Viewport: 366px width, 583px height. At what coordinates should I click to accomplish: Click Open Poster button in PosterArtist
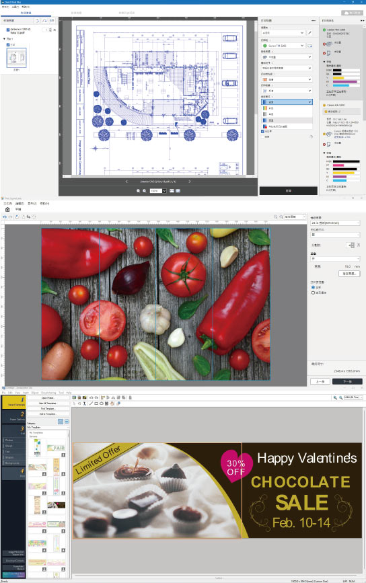click(x=48, y=398)
